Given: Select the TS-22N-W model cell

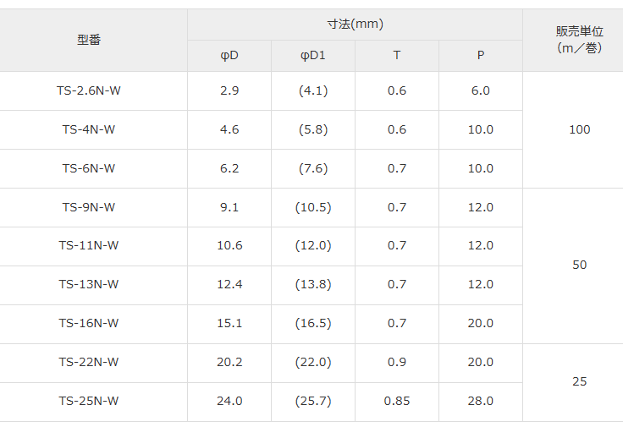Looking at the screenshot, I should 89,363.
